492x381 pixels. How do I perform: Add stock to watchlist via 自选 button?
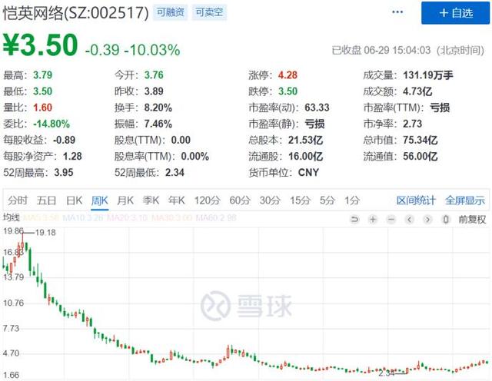pyautogui.click(x=455, y=13)
